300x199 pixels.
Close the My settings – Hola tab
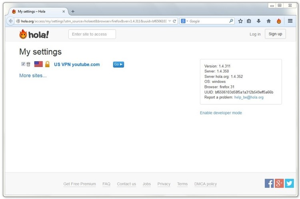pyautogui.click(x=64, y=12)
